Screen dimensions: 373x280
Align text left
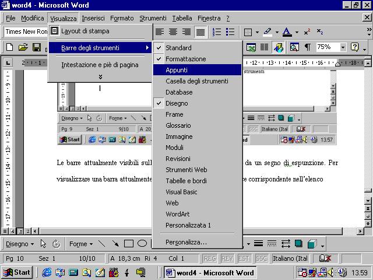pos(160,32)
